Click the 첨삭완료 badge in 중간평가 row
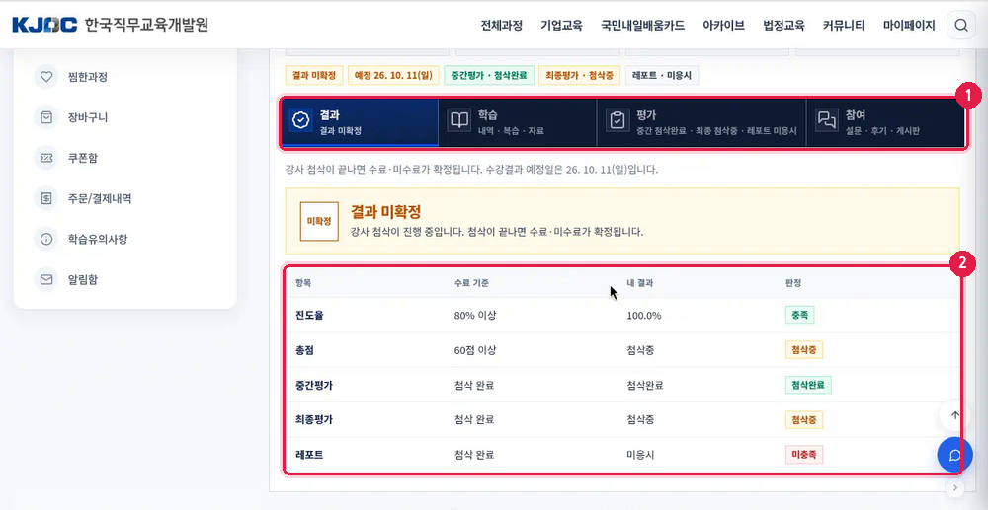The width and height of the screenshot is (988, 510). (x=808, y=385)
